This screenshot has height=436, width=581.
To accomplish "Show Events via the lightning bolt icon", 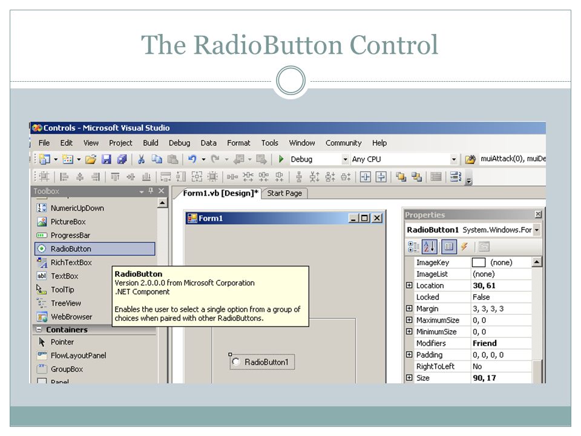I will (x=464, y=247).
